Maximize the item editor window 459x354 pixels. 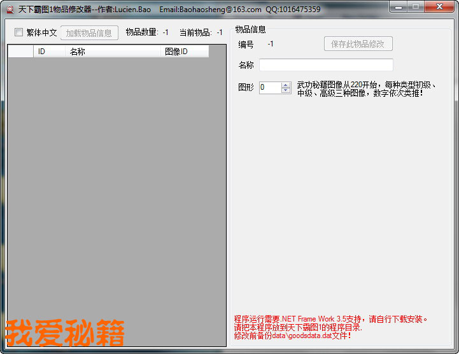pyautogui.click(x=416, y=7)
